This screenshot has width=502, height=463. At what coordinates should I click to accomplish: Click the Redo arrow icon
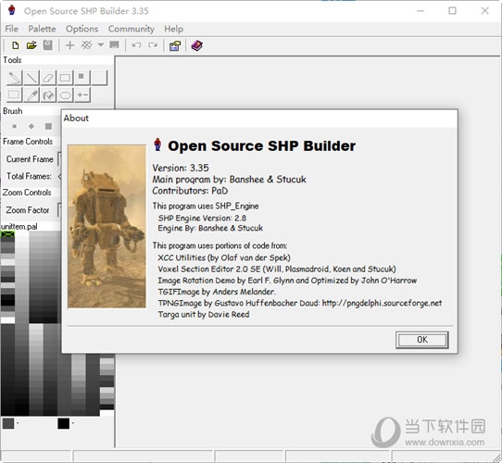point(153,45)
